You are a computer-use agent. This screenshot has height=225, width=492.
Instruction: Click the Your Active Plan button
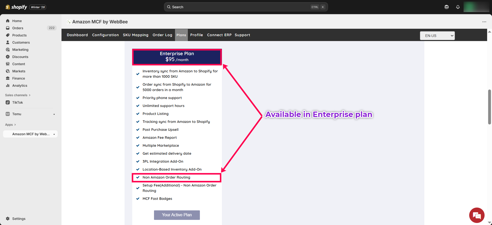click(177, 215)
